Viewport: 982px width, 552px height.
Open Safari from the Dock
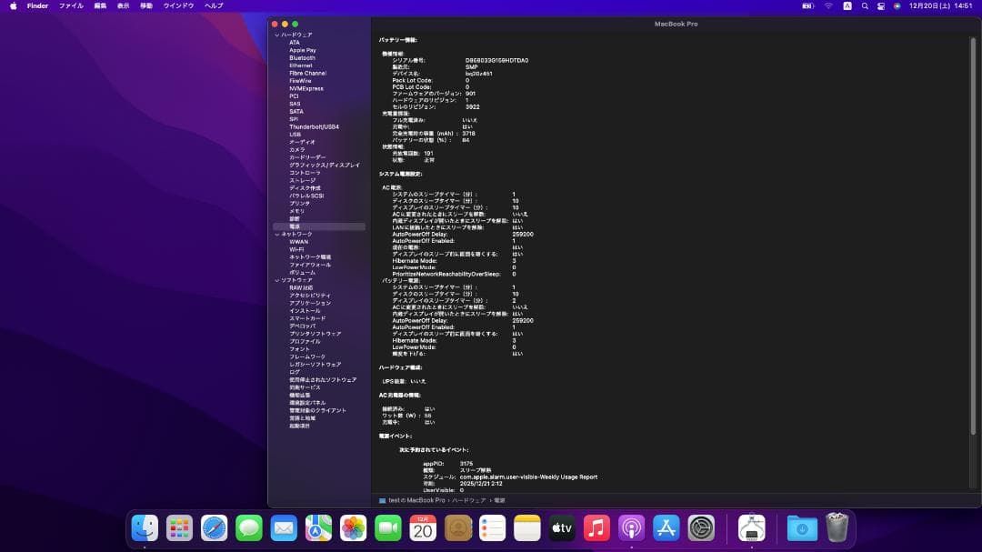pos(214,527)
